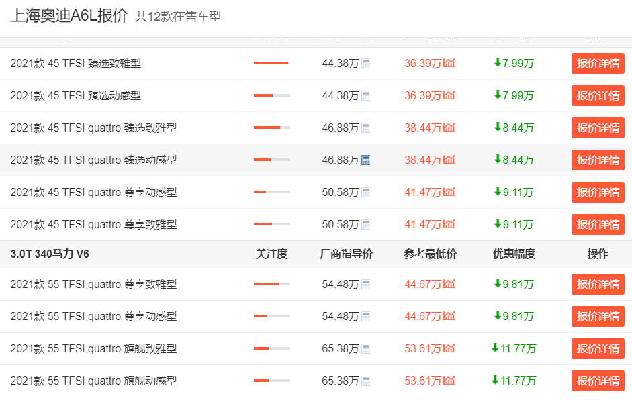Click lowest price 41.47万 for 尊享动感型
The image size is (632, 404).
423,193
